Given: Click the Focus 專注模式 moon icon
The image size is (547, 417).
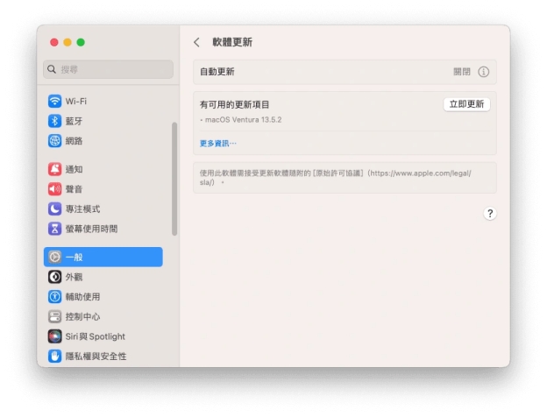Looking at the screenshot, I should (54, 208).
